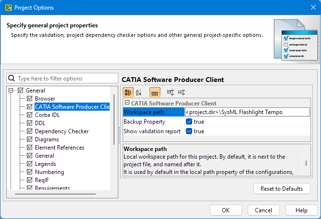Viewport: 321px width, 219px height.
Task: Expand all property groups
Action: tap(170, 92)
